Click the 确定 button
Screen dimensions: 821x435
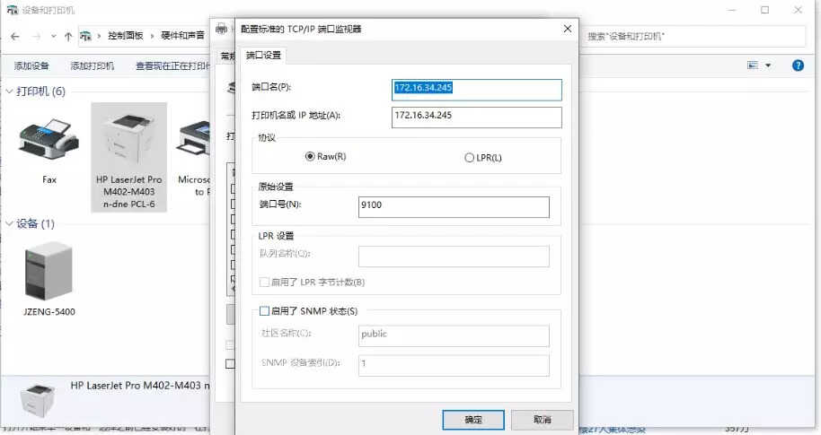click(x=472, y=419)
